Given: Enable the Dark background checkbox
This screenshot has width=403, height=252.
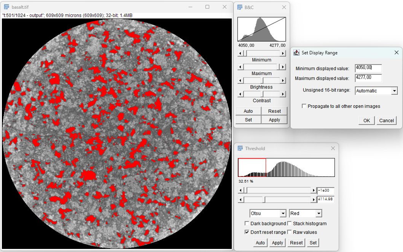Looking at the screenshot, I should [x=247, y=223].
